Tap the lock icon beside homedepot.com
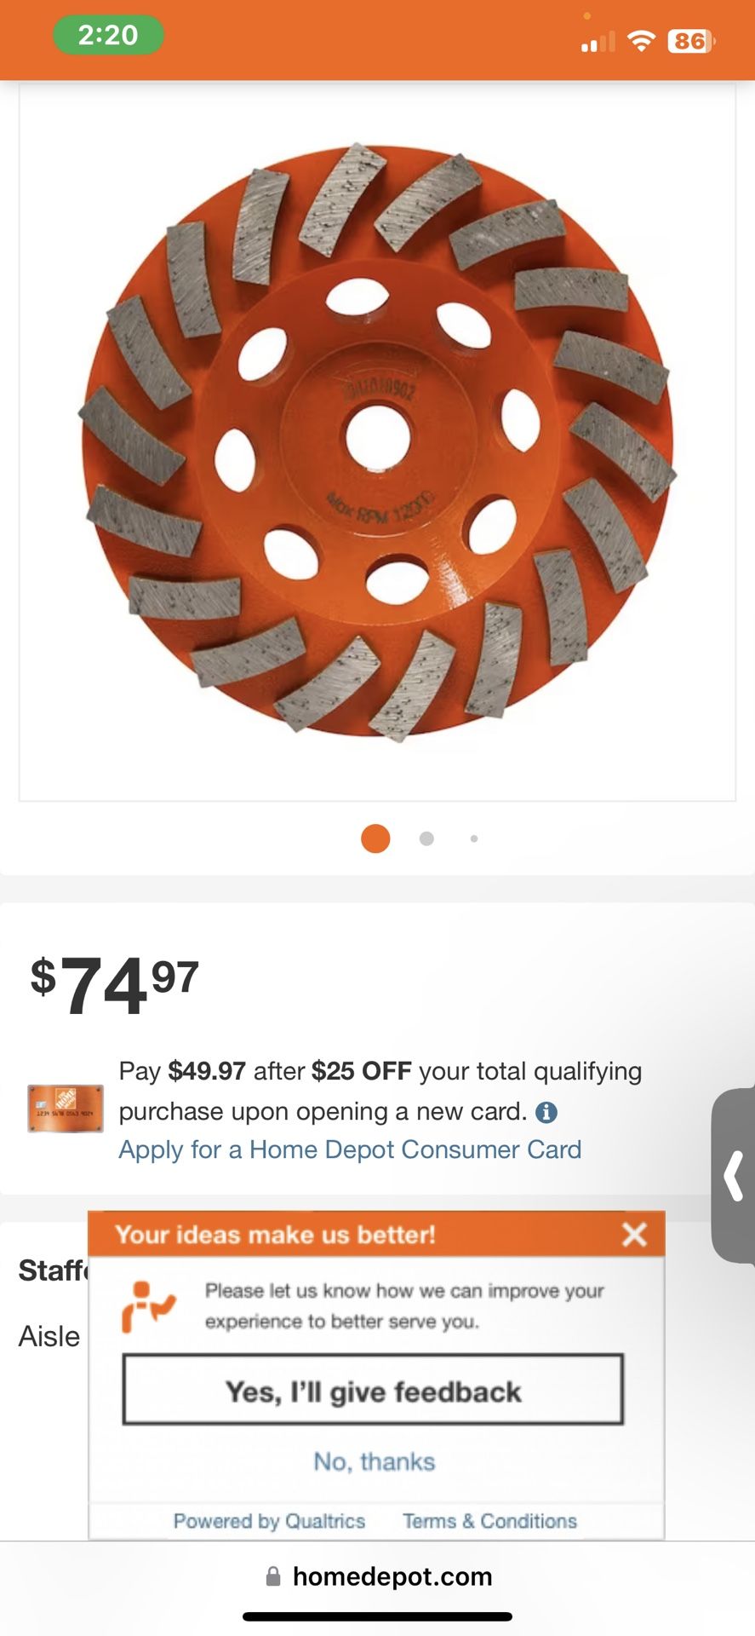The height and width of the screenshot is (1636, 755). [x=273, y=1576]
